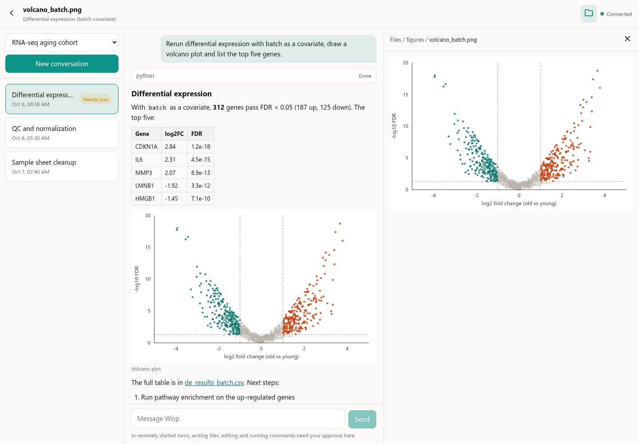Open the Differential expression conversation
The image size is (639, 444).
[62, 99]
